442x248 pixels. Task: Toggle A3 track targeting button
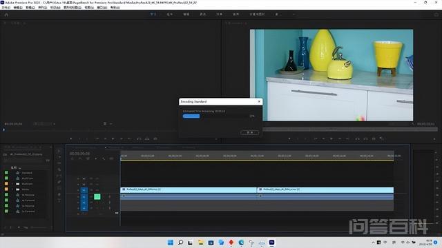(84, 208)
